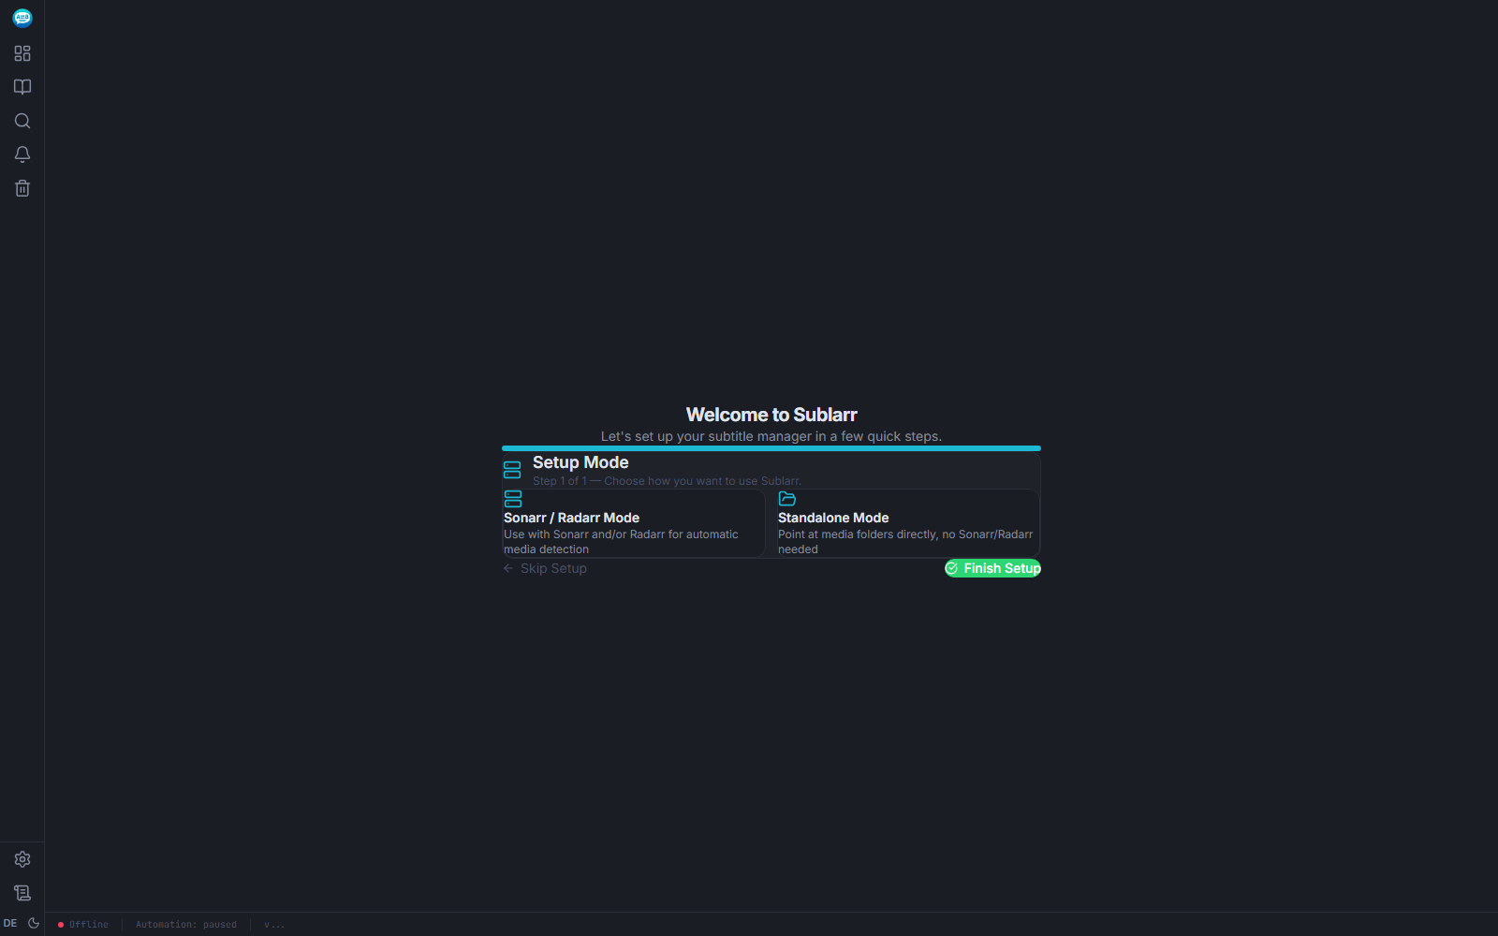The image size is (1498, 936).
Task: Toggle dark mode moon icon
Action: [34, 923]
